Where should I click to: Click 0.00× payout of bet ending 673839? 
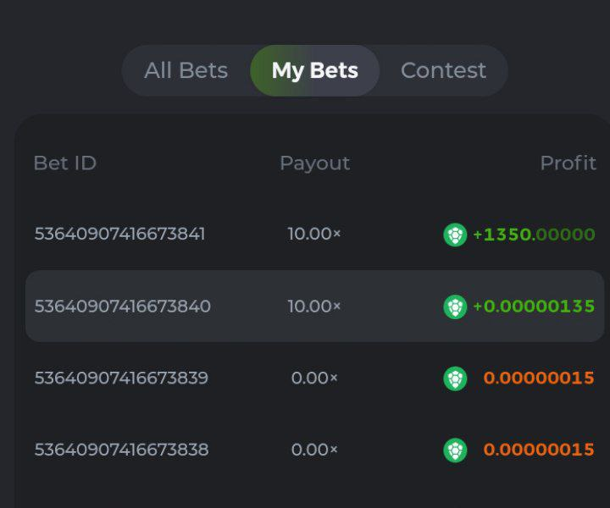click(x=314, y=378)
